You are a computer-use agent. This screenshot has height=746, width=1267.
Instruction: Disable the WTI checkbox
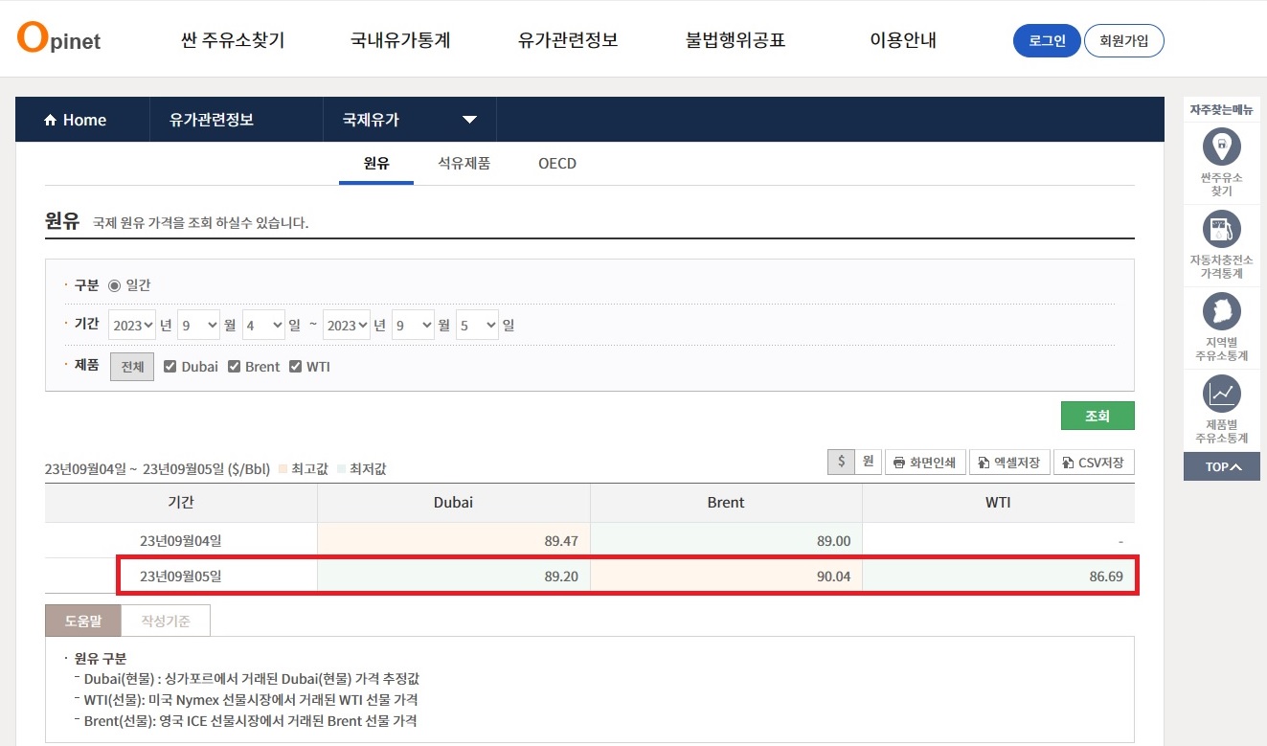[x=295, y=366]
